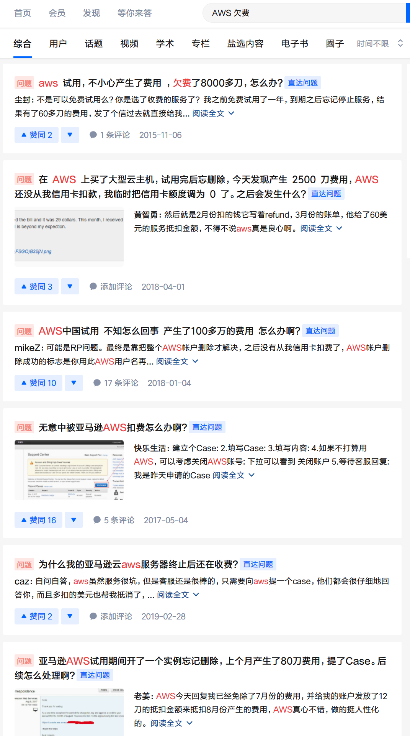Viewport: 410px width, 736px height.
Task: Upvote 赞同 16 on 快乐生活's answer
Action: 38,520
